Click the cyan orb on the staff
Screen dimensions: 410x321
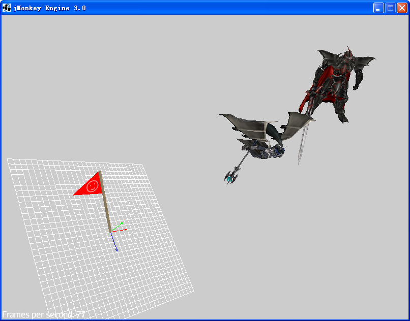229,179
